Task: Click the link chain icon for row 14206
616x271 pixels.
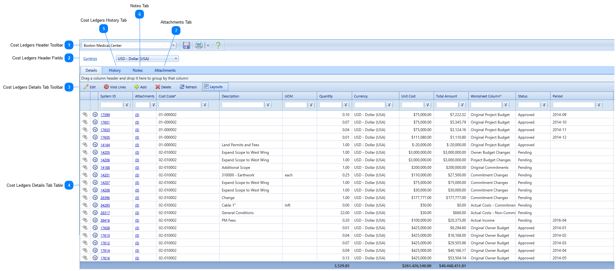Action: [85, 160]
